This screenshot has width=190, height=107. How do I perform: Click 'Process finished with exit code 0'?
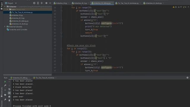(x=32, y=106)
